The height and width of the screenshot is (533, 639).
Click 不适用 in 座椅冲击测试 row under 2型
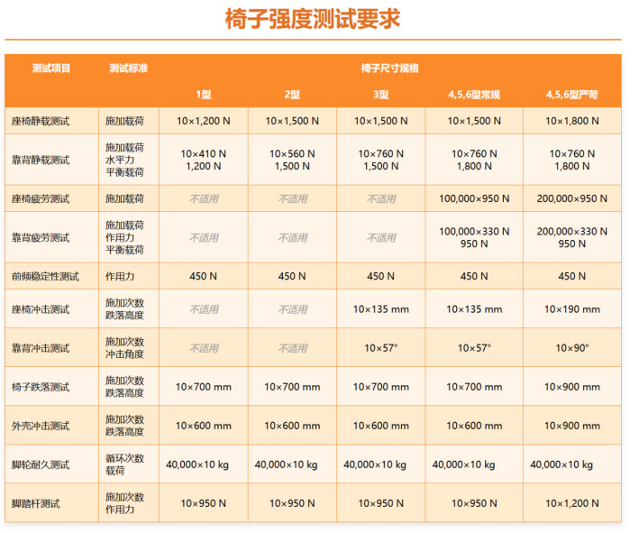click(x=293, y=309)
